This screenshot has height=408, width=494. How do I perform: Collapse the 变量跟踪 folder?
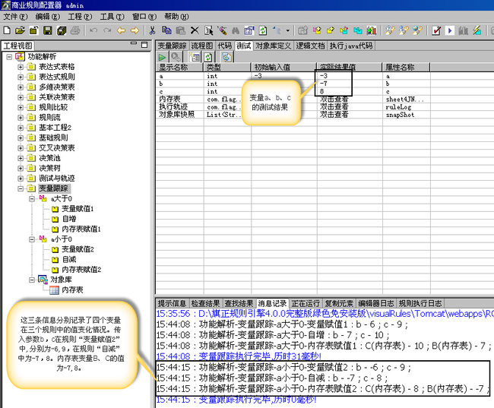21,188
